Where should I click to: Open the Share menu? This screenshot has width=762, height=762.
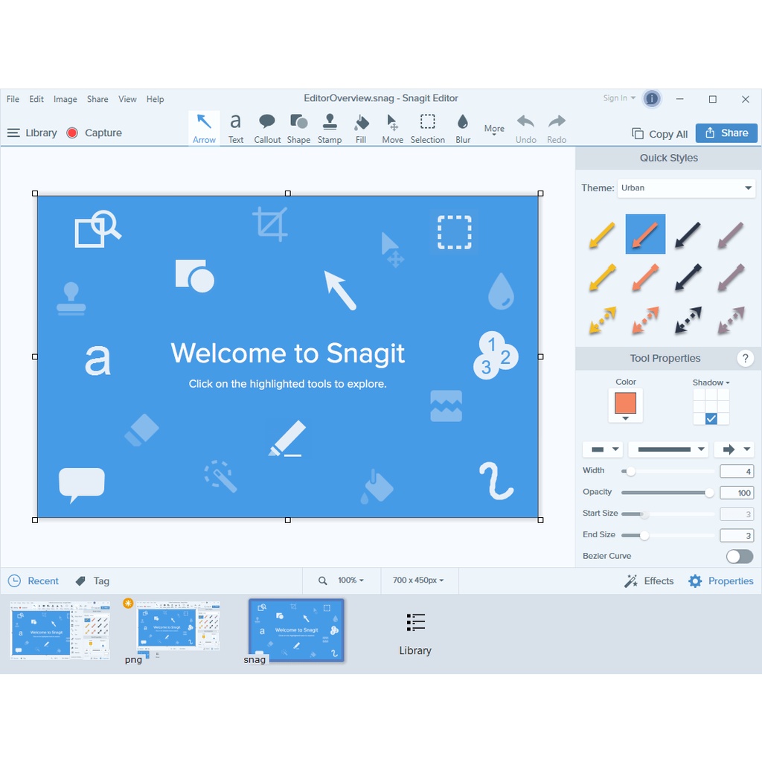[x=97, y=99]
